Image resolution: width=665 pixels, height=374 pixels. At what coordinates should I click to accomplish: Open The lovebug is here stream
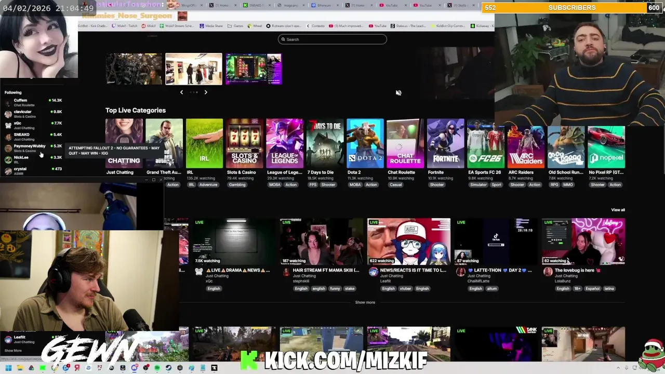(583, 242)
